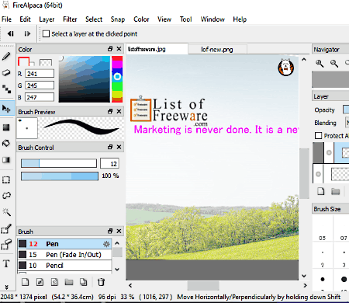Viewport: 349px width, 303px height.
Task: Click the new layer icon in the Layer panel
Action: pos(321,191)
